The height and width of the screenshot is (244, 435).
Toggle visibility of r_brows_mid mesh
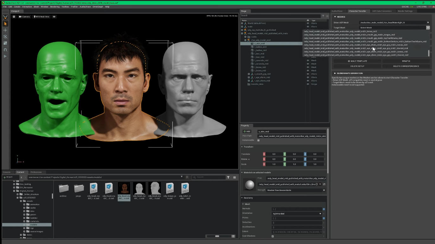(308, 70)
